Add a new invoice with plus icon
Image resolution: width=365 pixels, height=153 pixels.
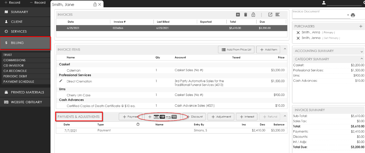tap(238, 15)
